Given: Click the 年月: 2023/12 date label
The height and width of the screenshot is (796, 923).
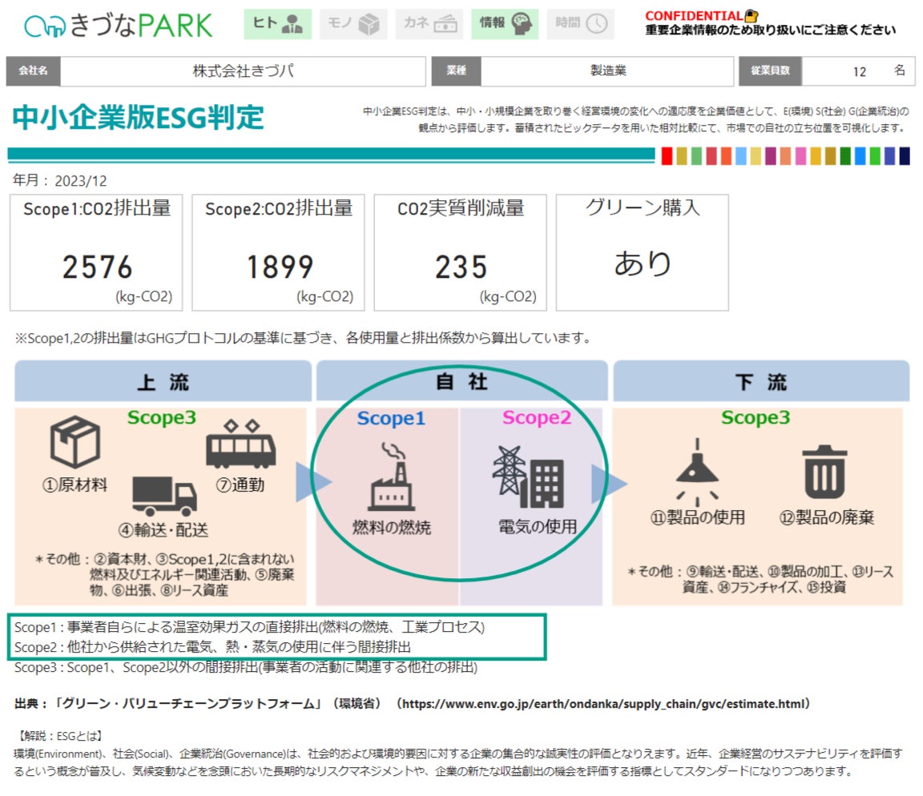Looking at the screenshot, I should point(60,180).
